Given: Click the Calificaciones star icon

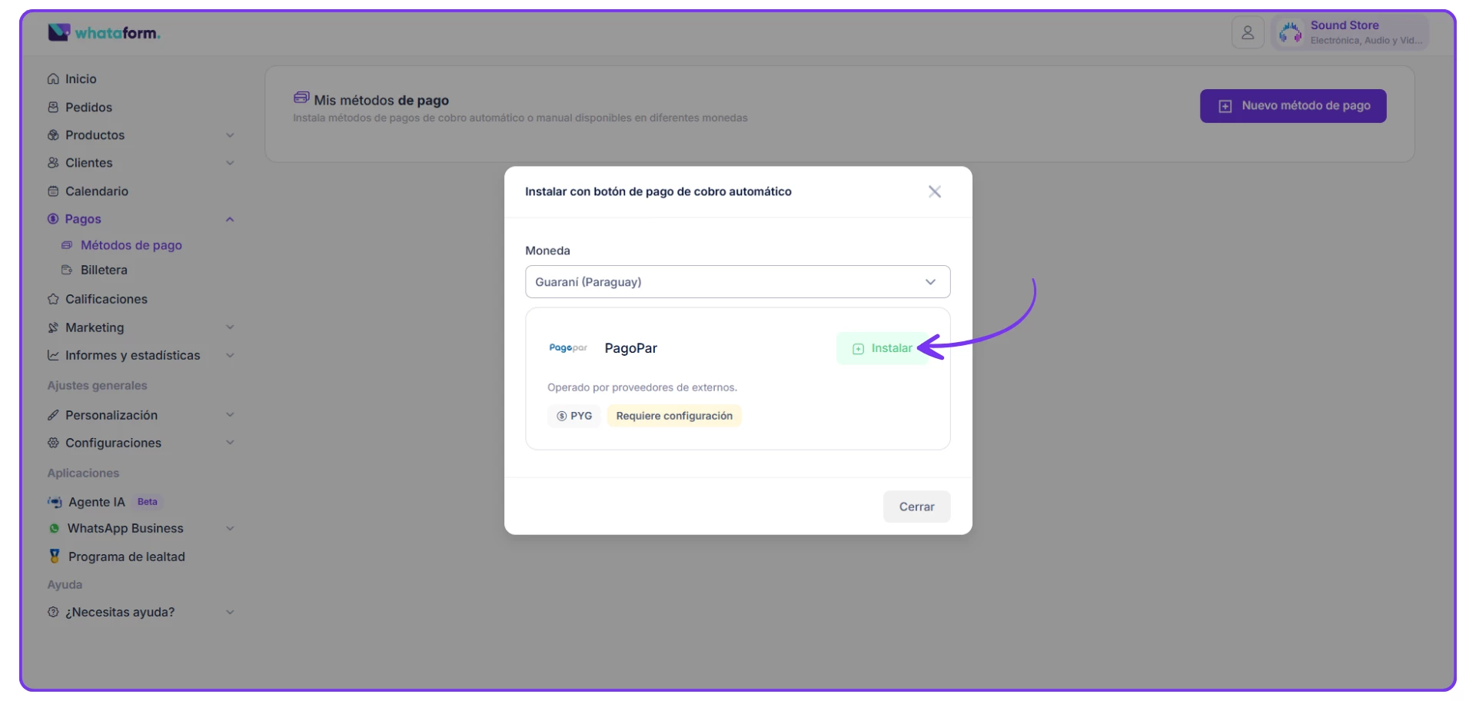Looking at the screenshot, I should 53,299.
